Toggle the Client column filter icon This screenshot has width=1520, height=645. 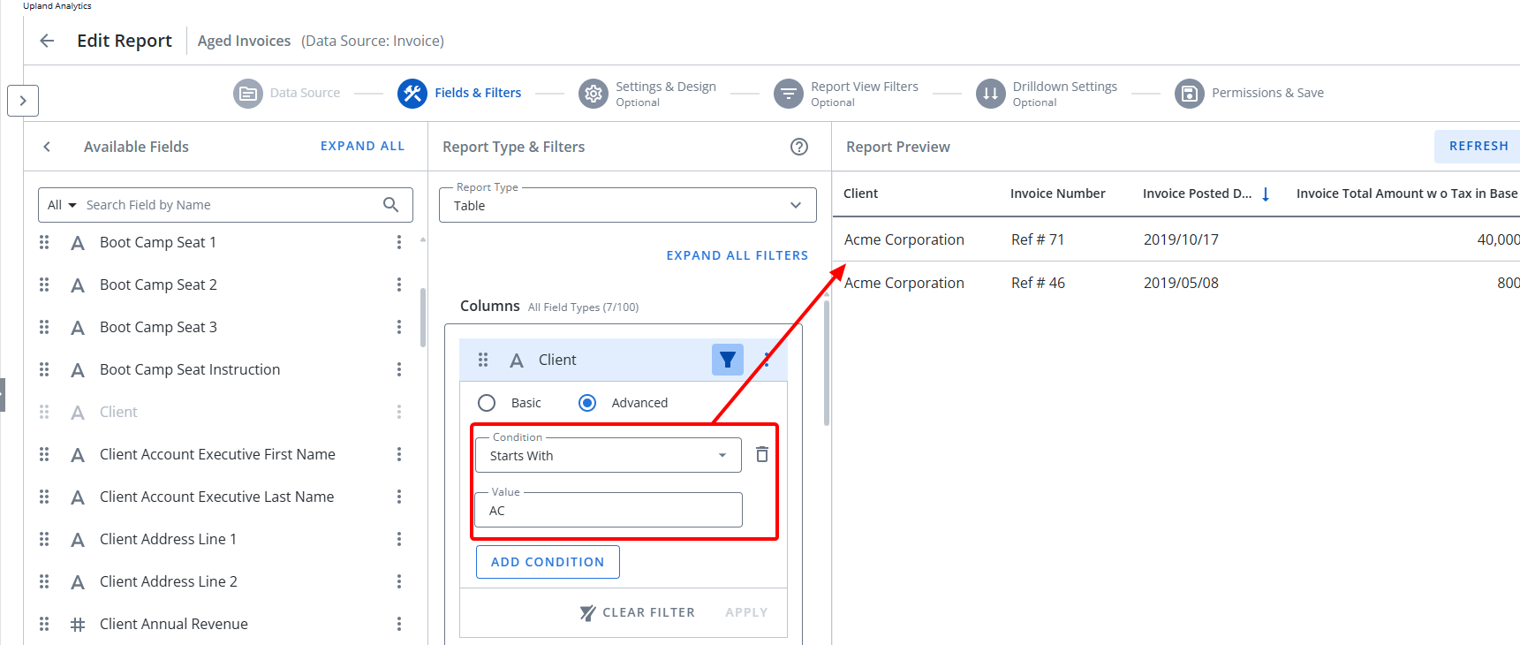pos(728,360)
